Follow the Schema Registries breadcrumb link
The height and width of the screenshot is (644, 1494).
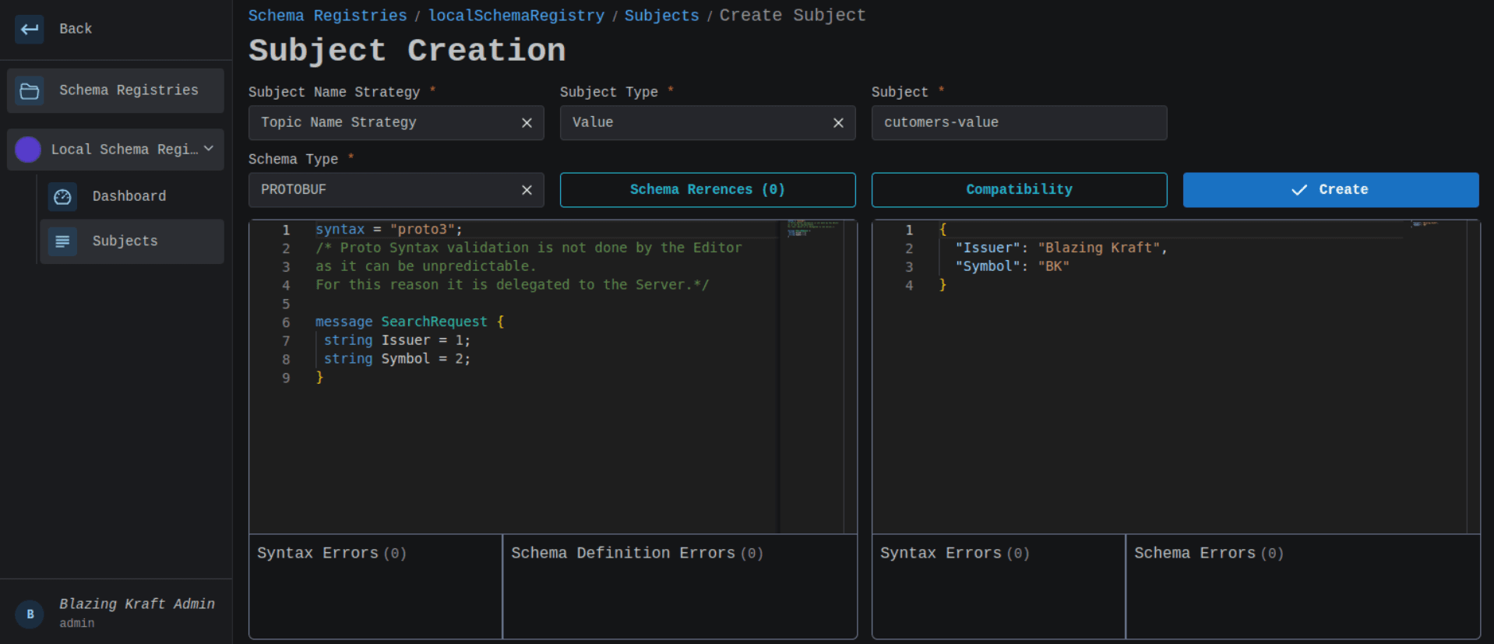(x=327, y=16)
